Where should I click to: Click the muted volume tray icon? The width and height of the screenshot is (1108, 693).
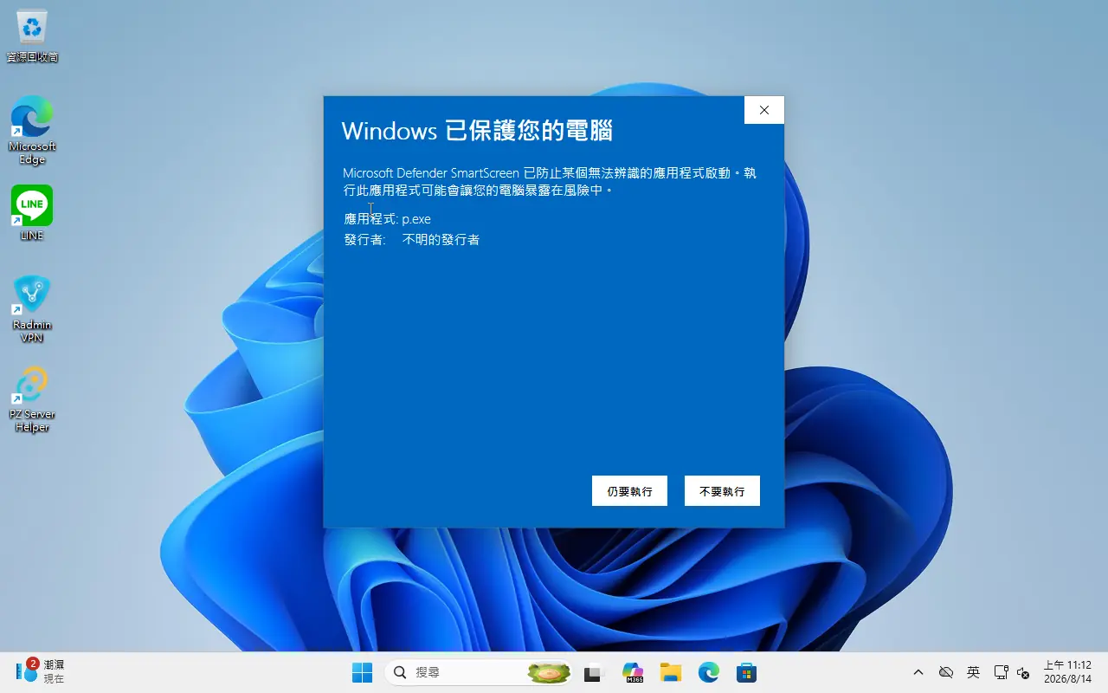pos(1022,672)
